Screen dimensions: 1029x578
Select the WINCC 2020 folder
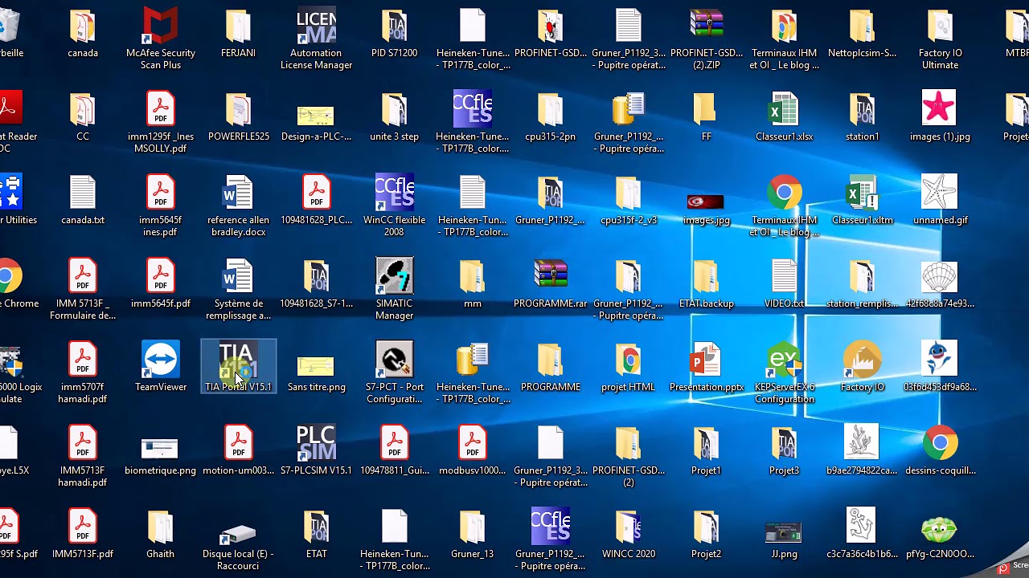(629, 533)
